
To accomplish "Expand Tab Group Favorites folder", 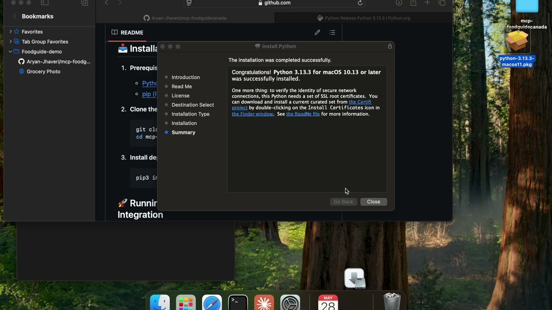I will tap(11, 41).
